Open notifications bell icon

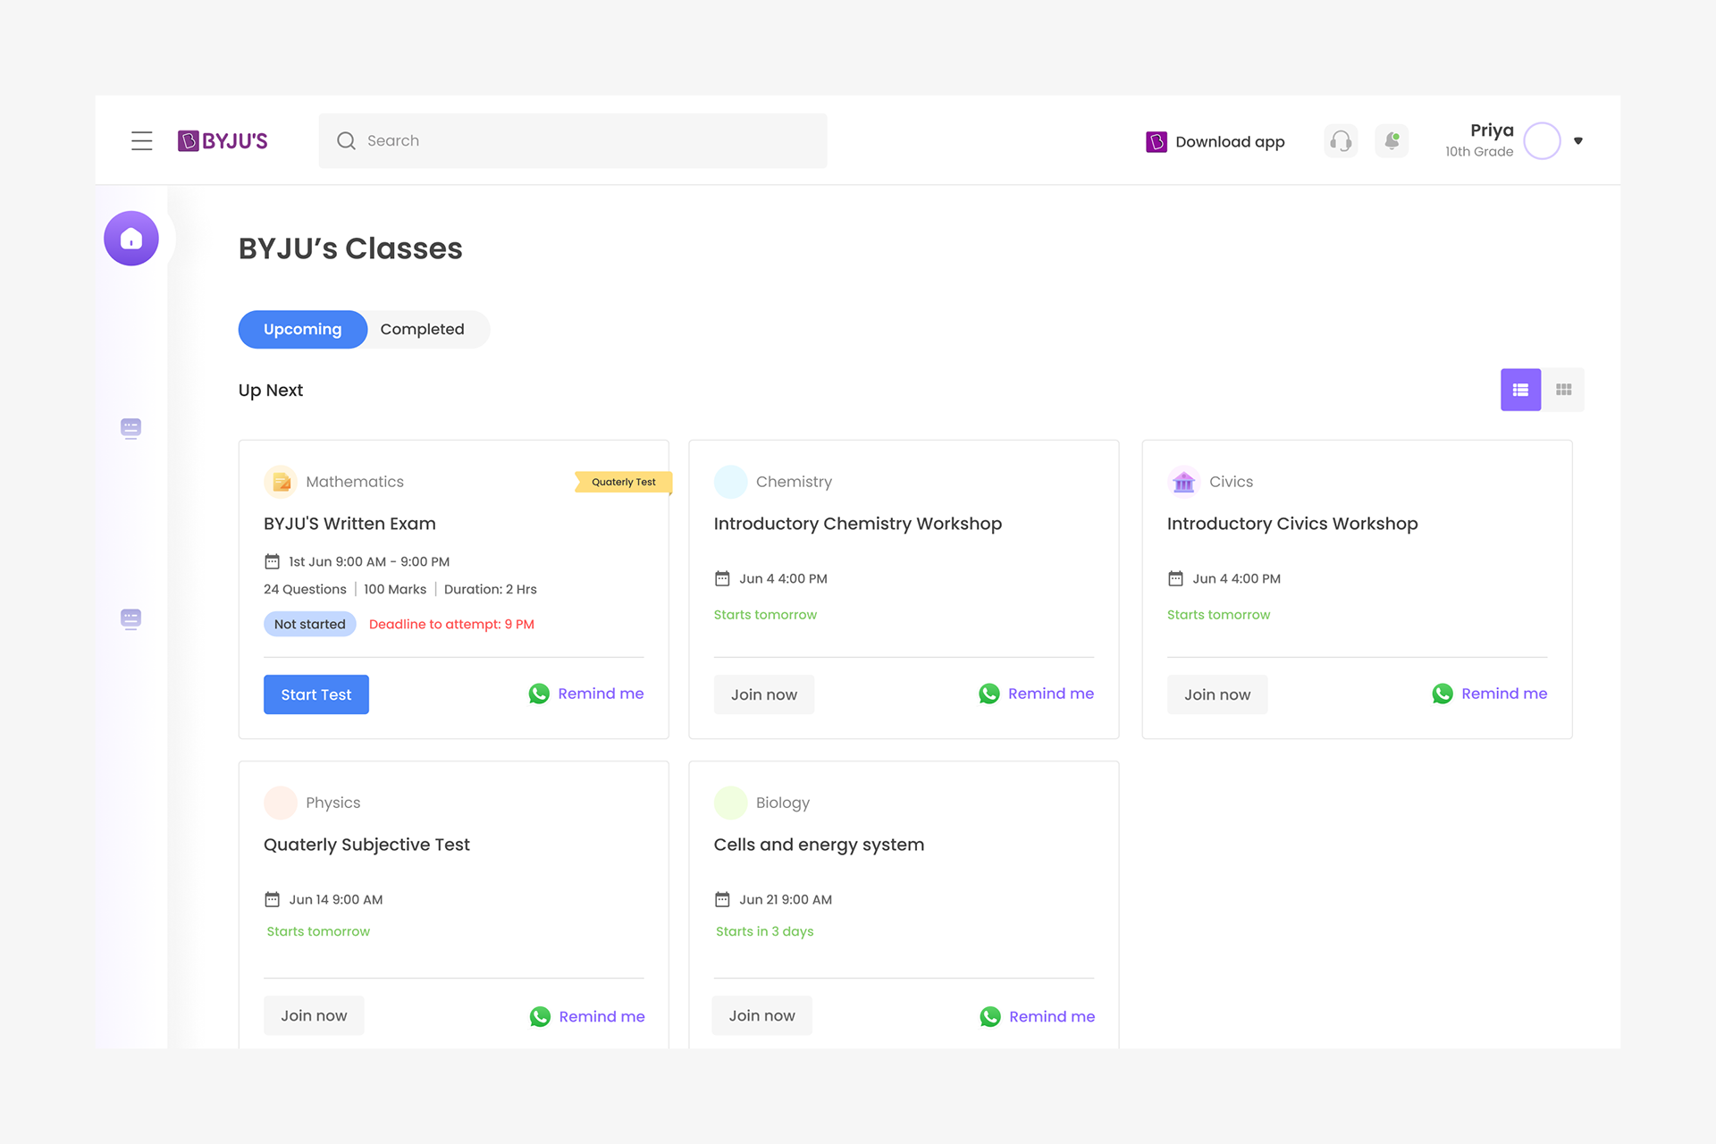1392,140
